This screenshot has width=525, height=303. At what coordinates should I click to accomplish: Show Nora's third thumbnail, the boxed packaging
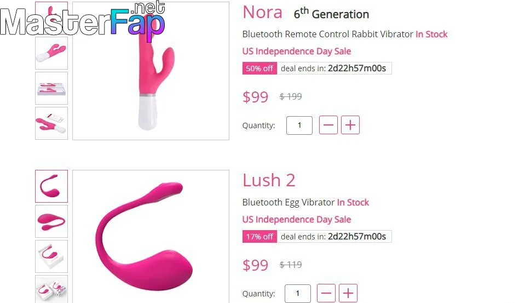click(x=51, y=88)
